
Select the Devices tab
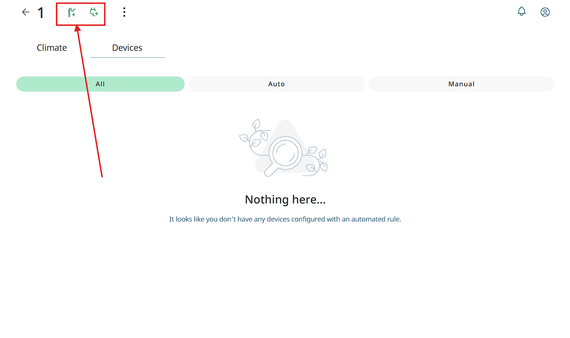pyautogui.click(x=127, y=48)
